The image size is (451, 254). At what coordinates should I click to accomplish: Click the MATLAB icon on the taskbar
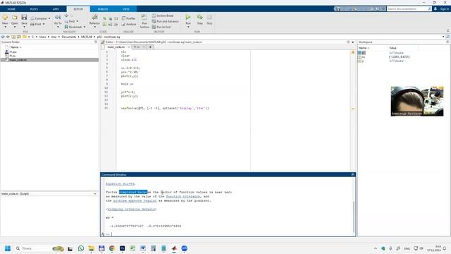[x=174, y=248]
